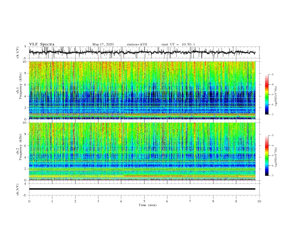Click the ch.2 colorbar 'log(PSD)(V²/Hz)' label

276,157
